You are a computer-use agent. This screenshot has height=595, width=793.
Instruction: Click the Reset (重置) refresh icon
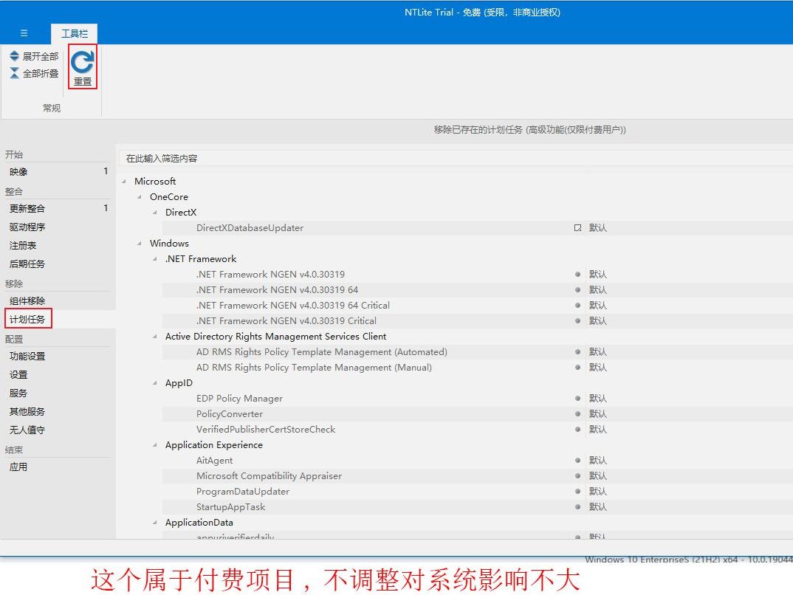click(x=82, y=63)
